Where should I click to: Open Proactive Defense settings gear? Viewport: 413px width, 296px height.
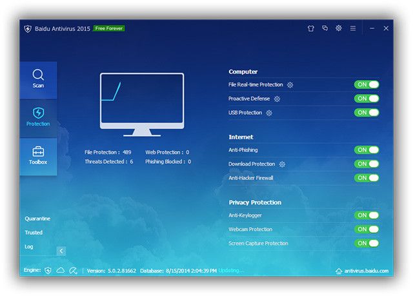pyautogui.click(x=277, y=99)
